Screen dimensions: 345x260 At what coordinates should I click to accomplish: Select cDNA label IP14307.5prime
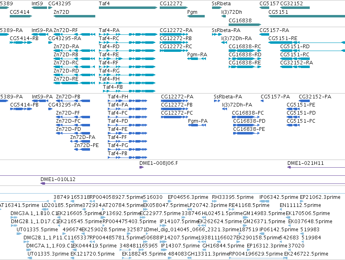tap(180, 246)
